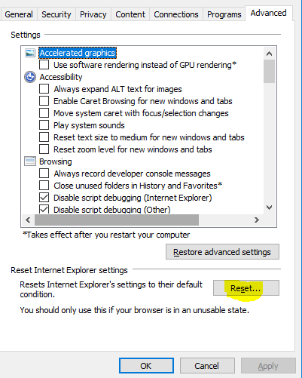Image resolution: width=302 pixels, height=378 pixels.
Task: Click the horizontal scroll left arrow
Action: click(28, 220)
